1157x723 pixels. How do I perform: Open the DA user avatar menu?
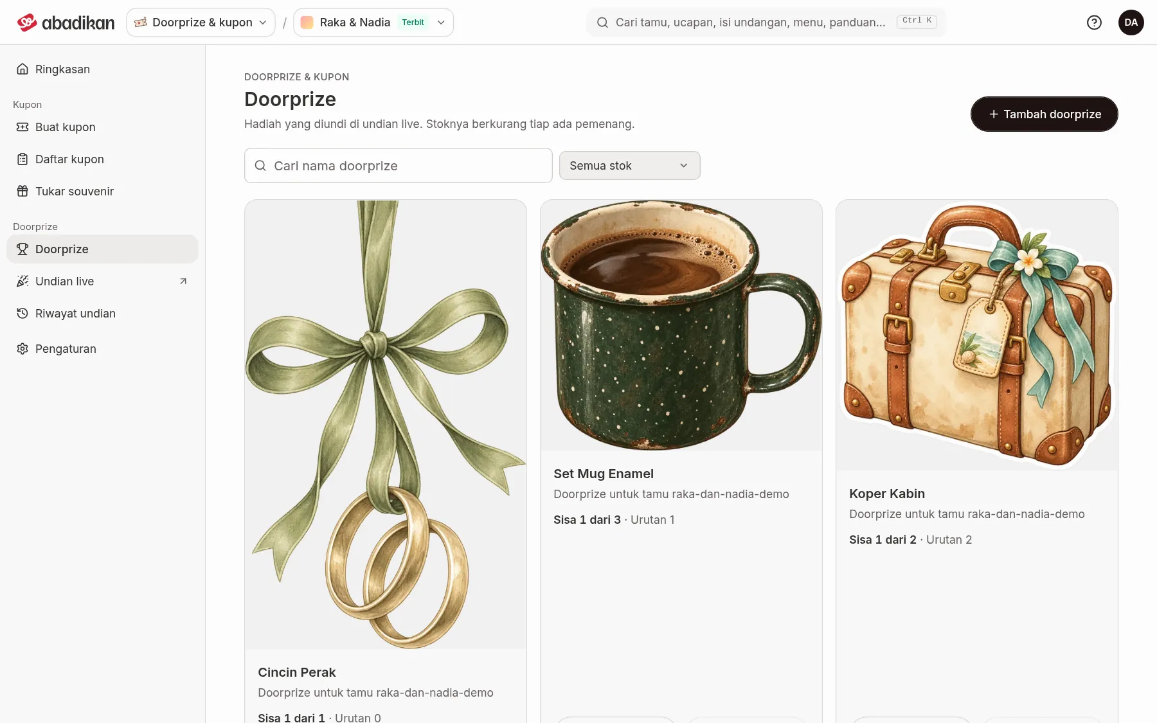pos(1131,22)
